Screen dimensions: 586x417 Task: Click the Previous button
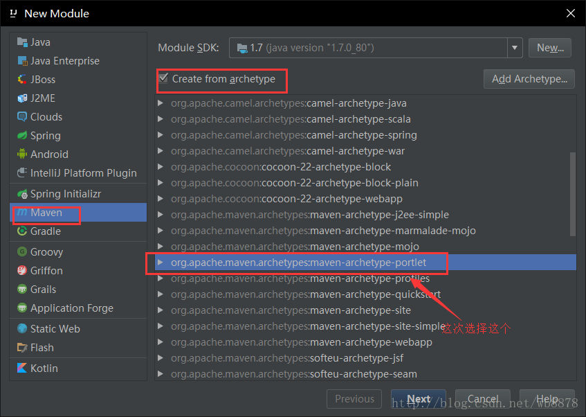coord(354,399)
